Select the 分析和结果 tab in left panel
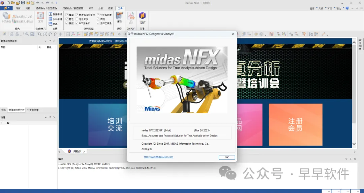This screenshot has width=364, height=193. [x=33, y=110]
